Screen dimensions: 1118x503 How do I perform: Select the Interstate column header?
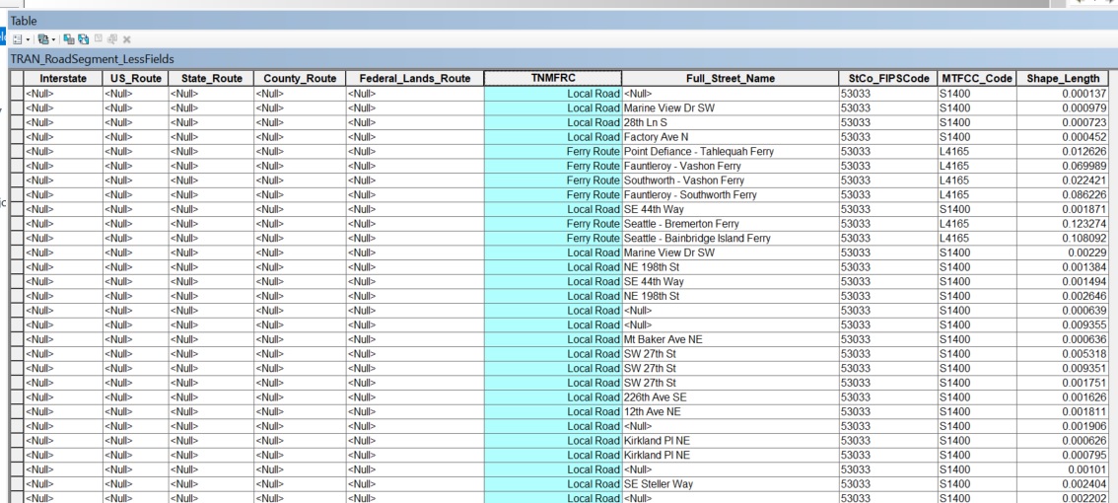click(63, 79)
